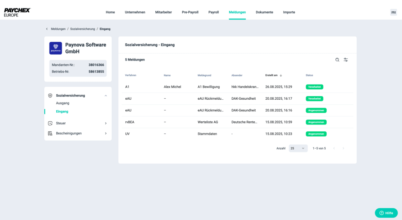Open the Mitarbeiter tab
Viewport: 402px width, 220px height.
pos(163,12)
